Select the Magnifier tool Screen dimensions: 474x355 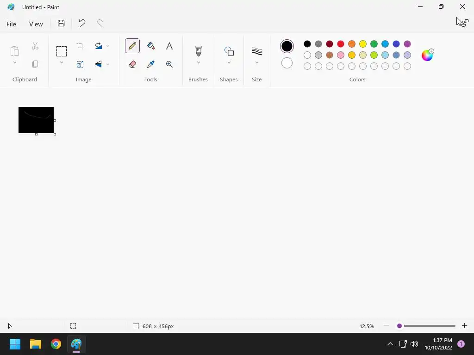pos(169,64)
